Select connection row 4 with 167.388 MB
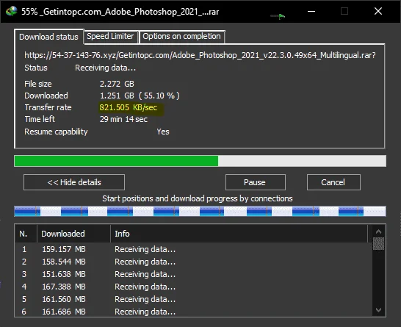 point(193,287)
